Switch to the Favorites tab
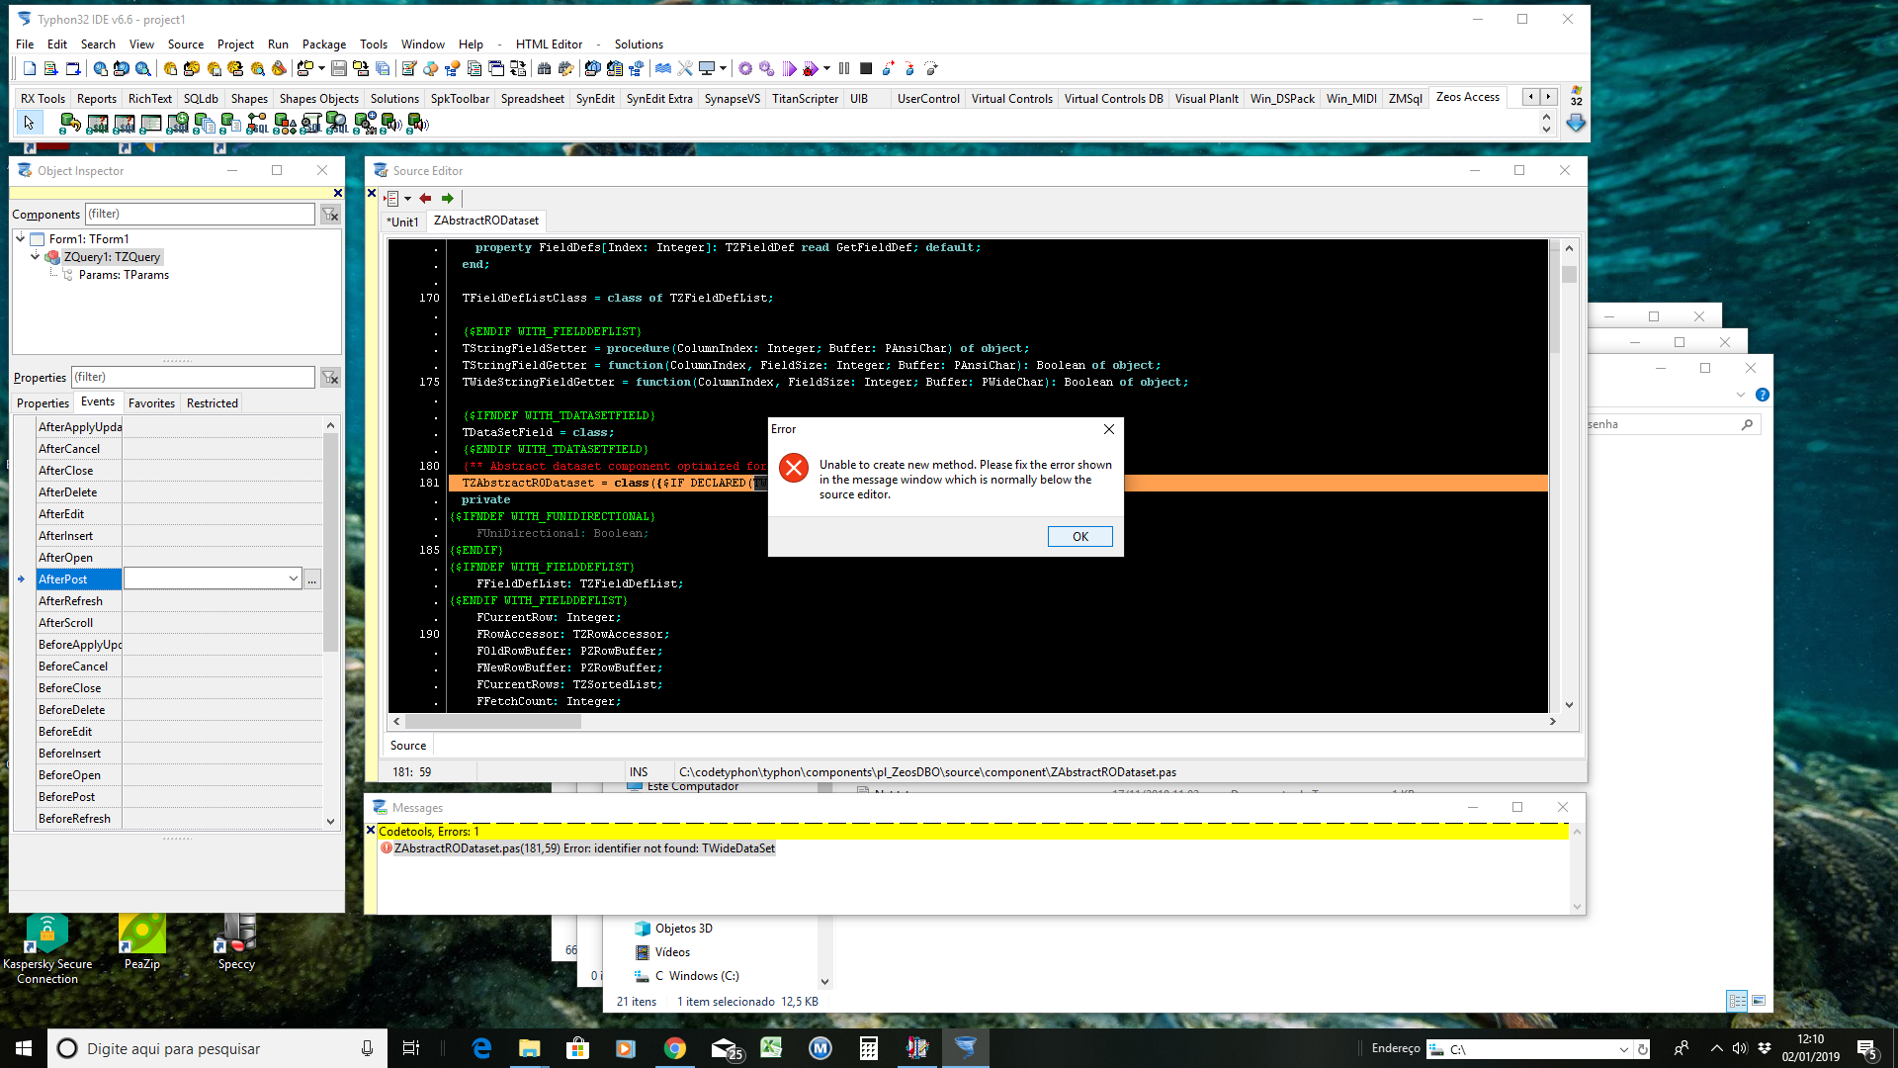 (x=151, y=403)
